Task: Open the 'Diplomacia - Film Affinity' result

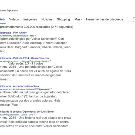Action: tap(13, 33)
